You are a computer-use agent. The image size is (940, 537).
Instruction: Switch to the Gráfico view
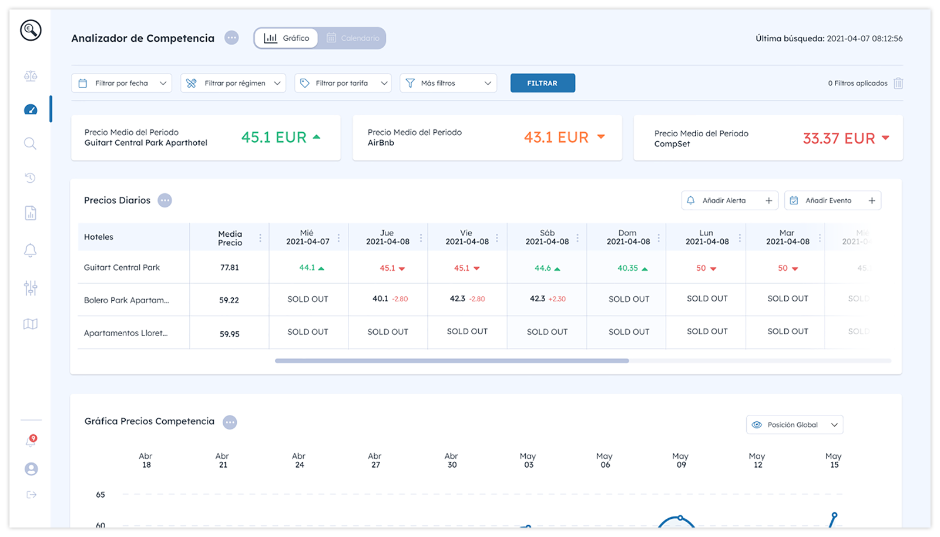[x=287, y=38]
